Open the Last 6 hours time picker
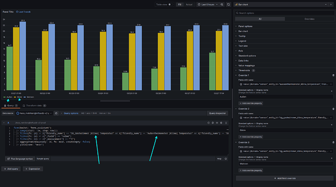The height and width of the screenshot is (187, 336). [207, 4]
